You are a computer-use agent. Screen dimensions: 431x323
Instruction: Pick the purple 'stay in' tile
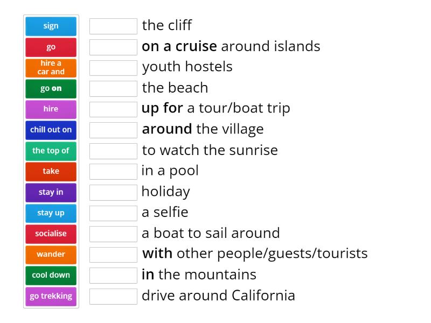pyautogui.click(x=51, y=192)
